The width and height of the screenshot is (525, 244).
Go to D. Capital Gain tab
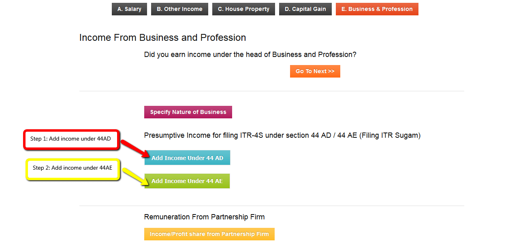[305, 9]
